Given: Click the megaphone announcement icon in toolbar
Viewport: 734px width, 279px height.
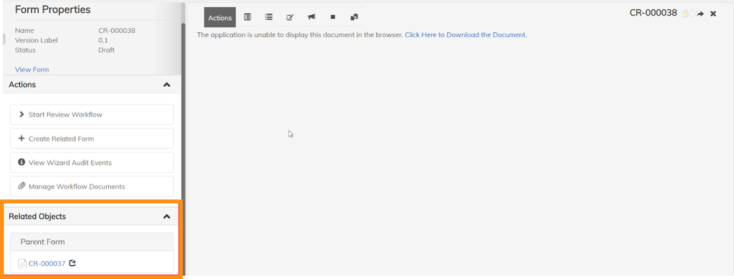Looking at the screenshot, I should click(x=312, y=17).
